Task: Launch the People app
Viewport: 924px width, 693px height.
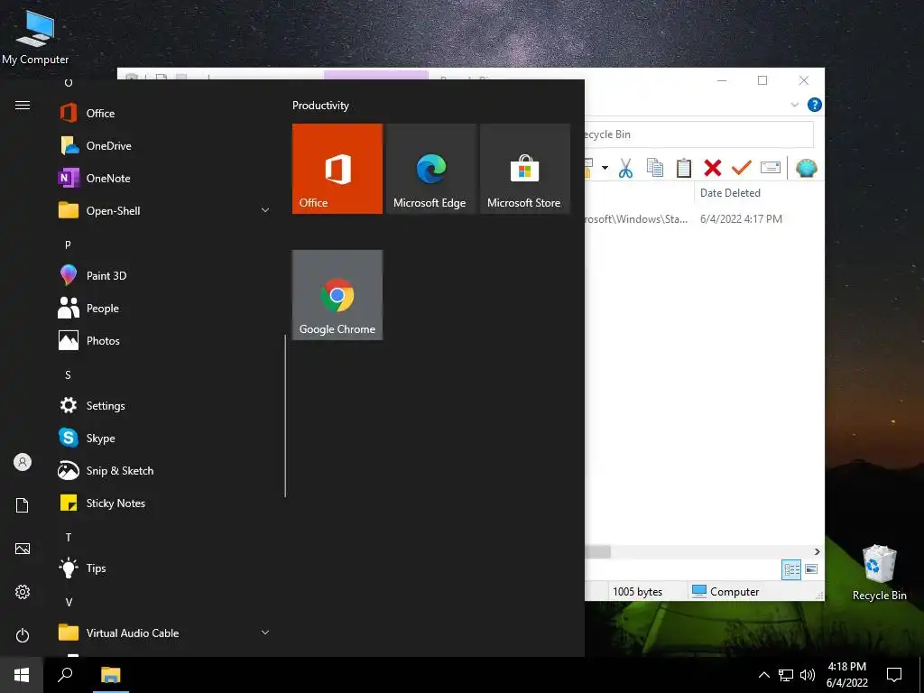Action: coord(165,309)
